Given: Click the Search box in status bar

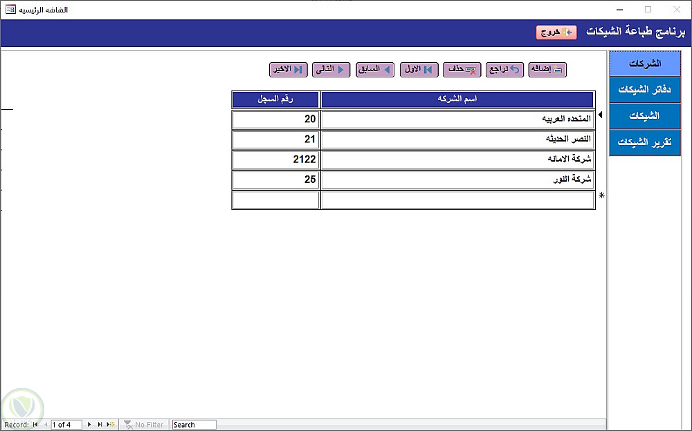Looking at the screenshot, I should 194,425.
